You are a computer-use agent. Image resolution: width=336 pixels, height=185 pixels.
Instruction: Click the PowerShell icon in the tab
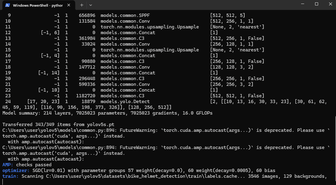click(x=8, y=5)
